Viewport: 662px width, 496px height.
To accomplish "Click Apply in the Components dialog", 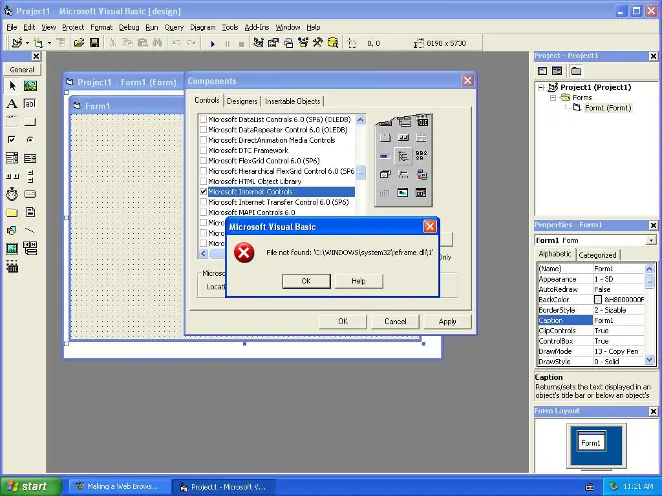I will point(447,322).
